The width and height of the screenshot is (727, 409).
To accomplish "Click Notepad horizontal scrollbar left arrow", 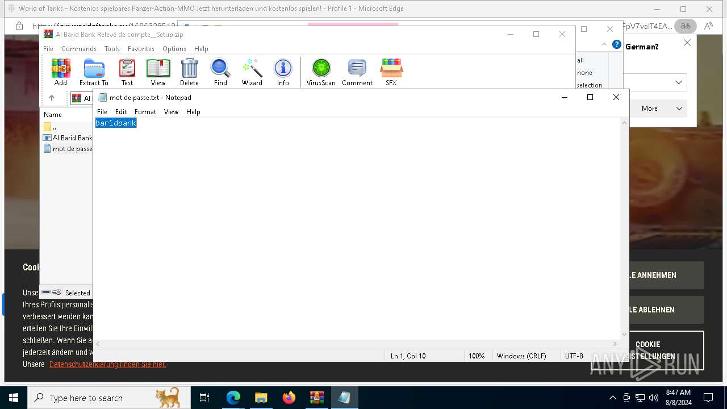I will click(x=98, y=344).
